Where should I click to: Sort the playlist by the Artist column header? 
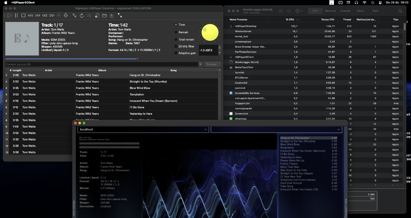pos(48,70)
